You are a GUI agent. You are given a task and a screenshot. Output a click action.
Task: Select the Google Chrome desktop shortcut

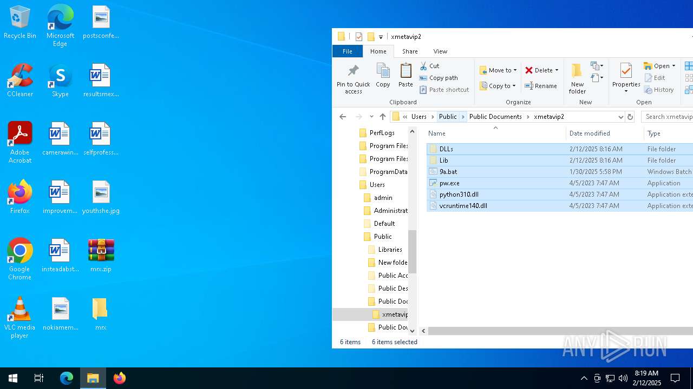pyautogui.click(x=20, y=259)
